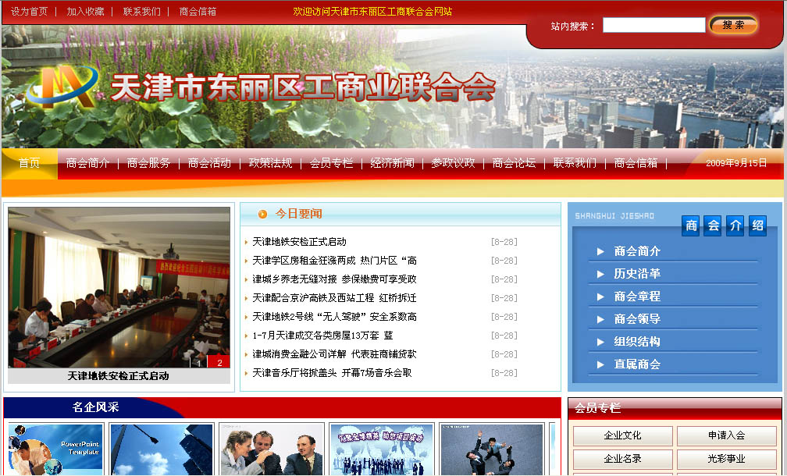This screenshot has height=476, width=787.
Task: Click the PowerPoint Template company thumbnail in 名企风采
Action: [54, 452]
